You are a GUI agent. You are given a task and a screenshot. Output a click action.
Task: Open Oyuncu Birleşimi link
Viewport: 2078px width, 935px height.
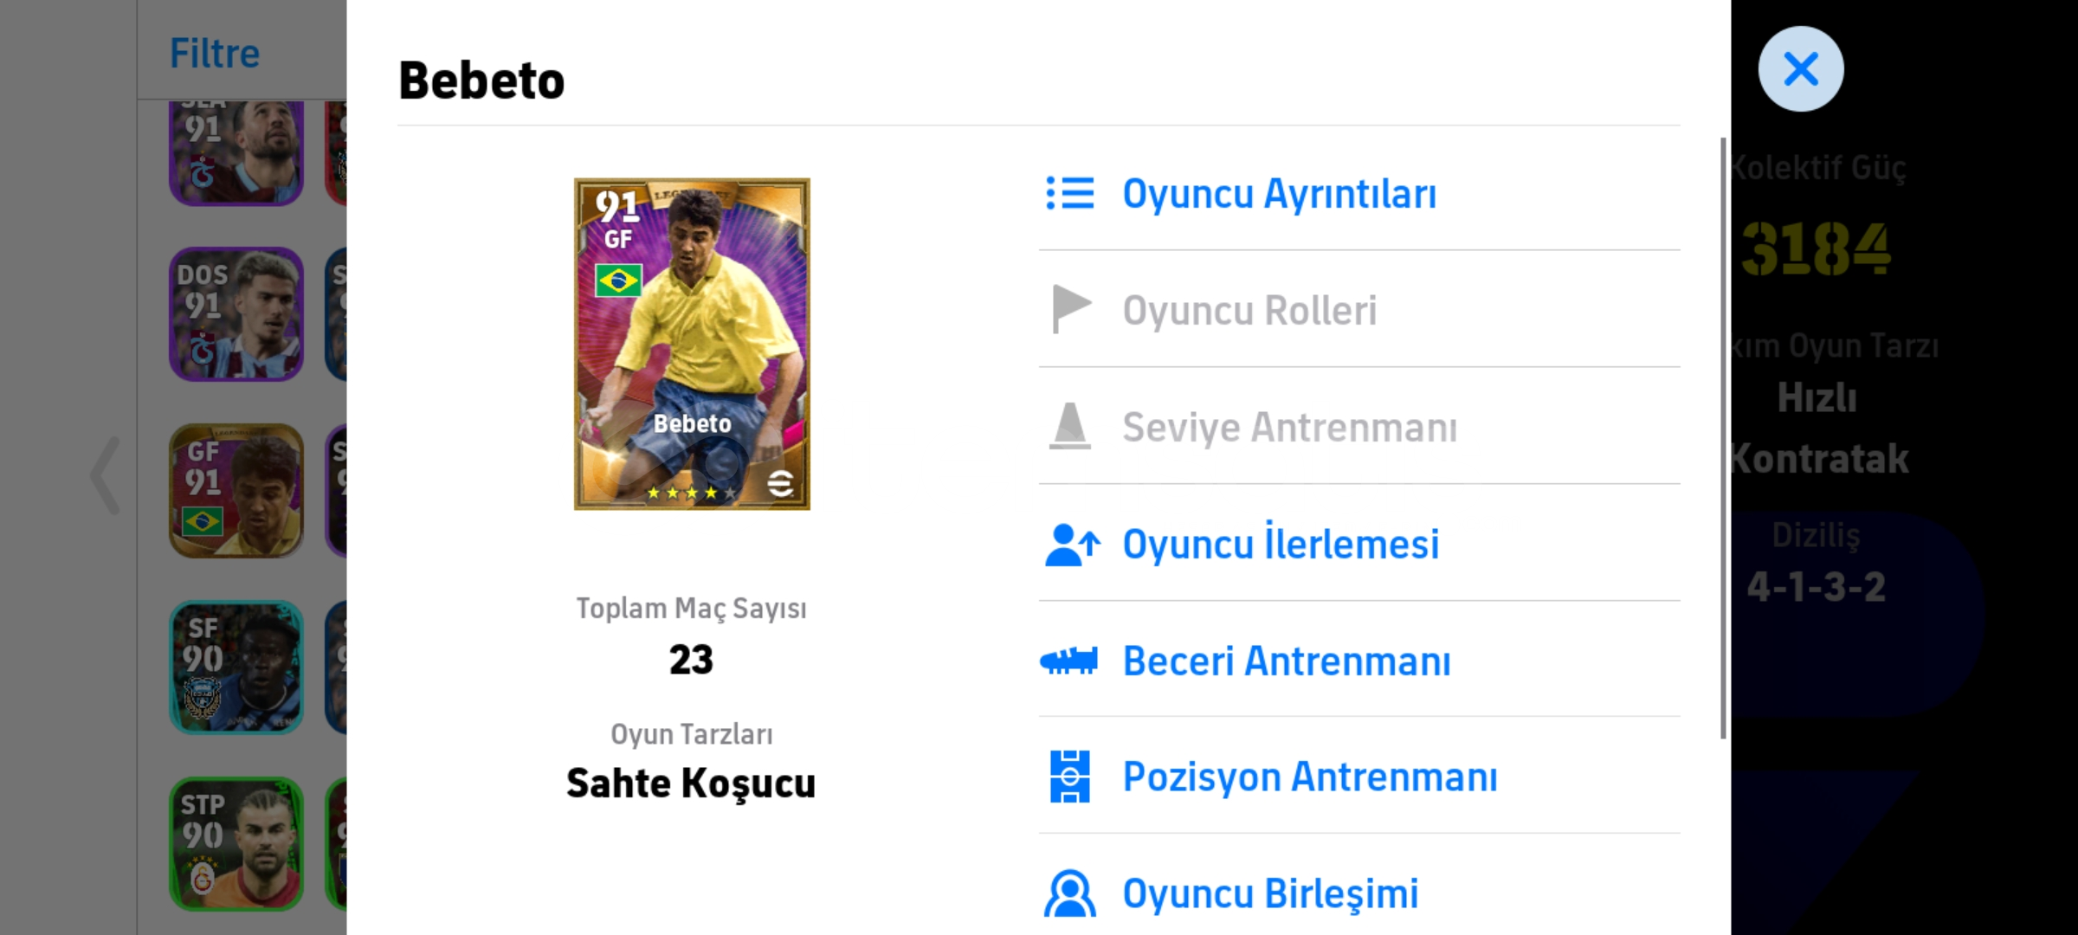tap(1270, 893)
